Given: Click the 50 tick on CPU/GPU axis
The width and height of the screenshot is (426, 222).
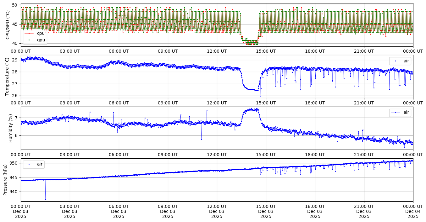Looking at the screenshot, I should pyautogui.click(x=15, y=5).
